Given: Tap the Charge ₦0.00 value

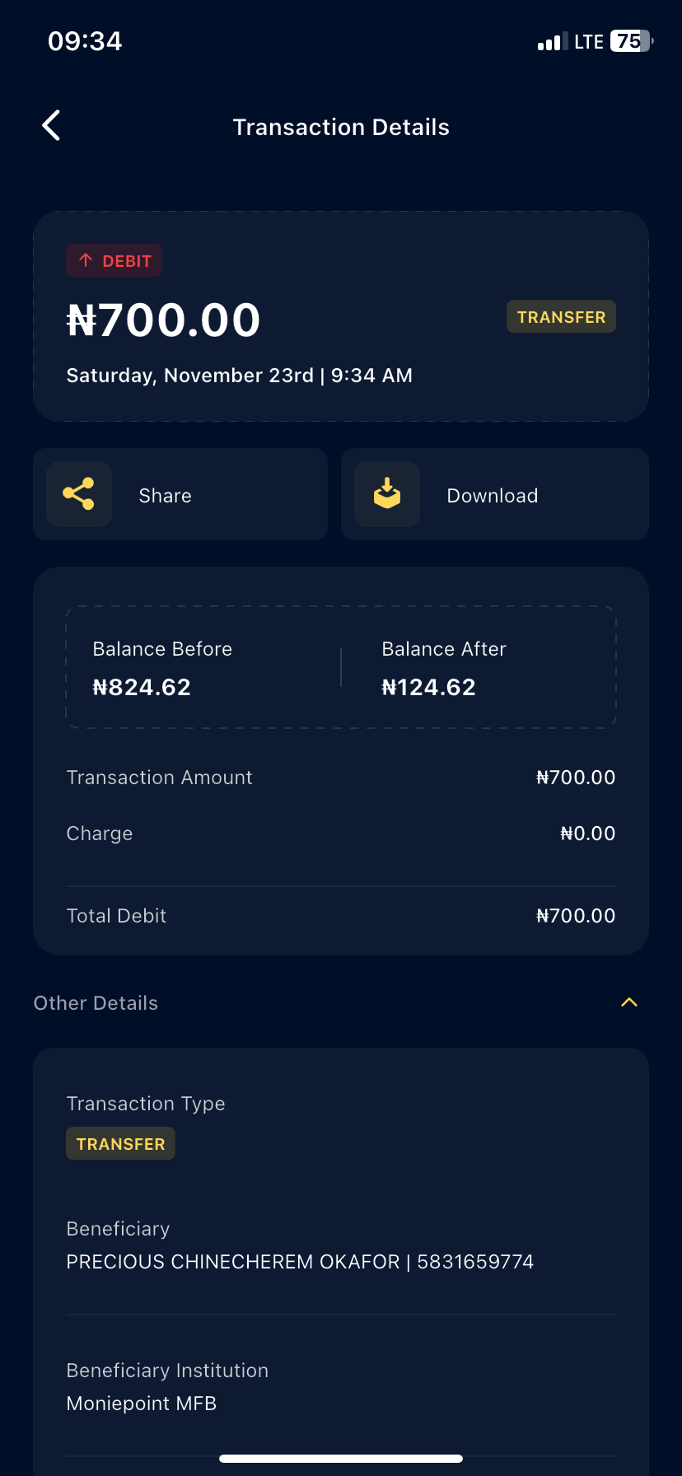Looking at the screenshot, I should 587,834.
